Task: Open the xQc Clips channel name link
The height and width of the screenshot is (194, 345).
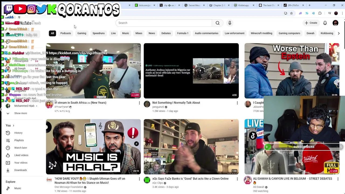Action: [x=157, y=183]
